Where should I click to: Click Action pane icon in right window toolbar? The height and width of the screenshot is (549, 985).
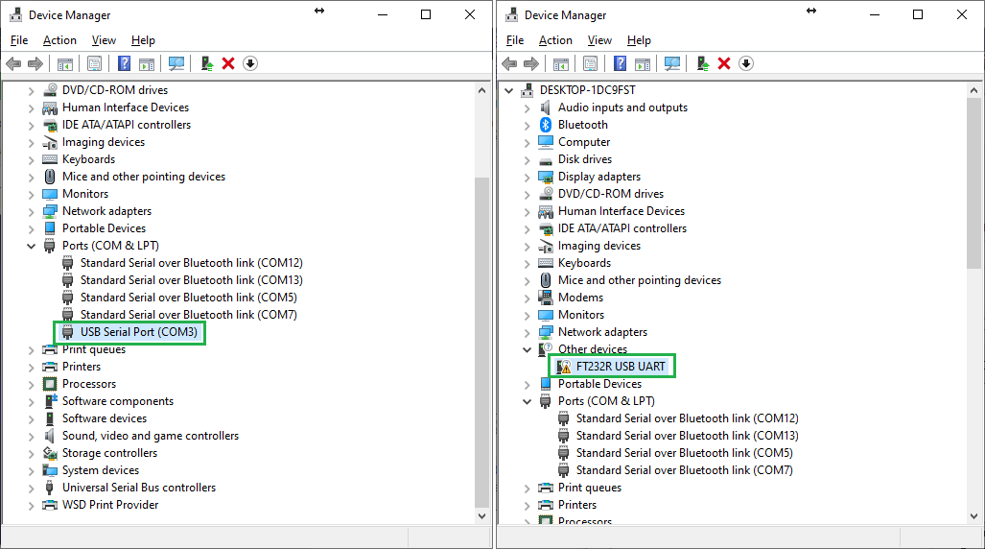[x=642, y=63]
